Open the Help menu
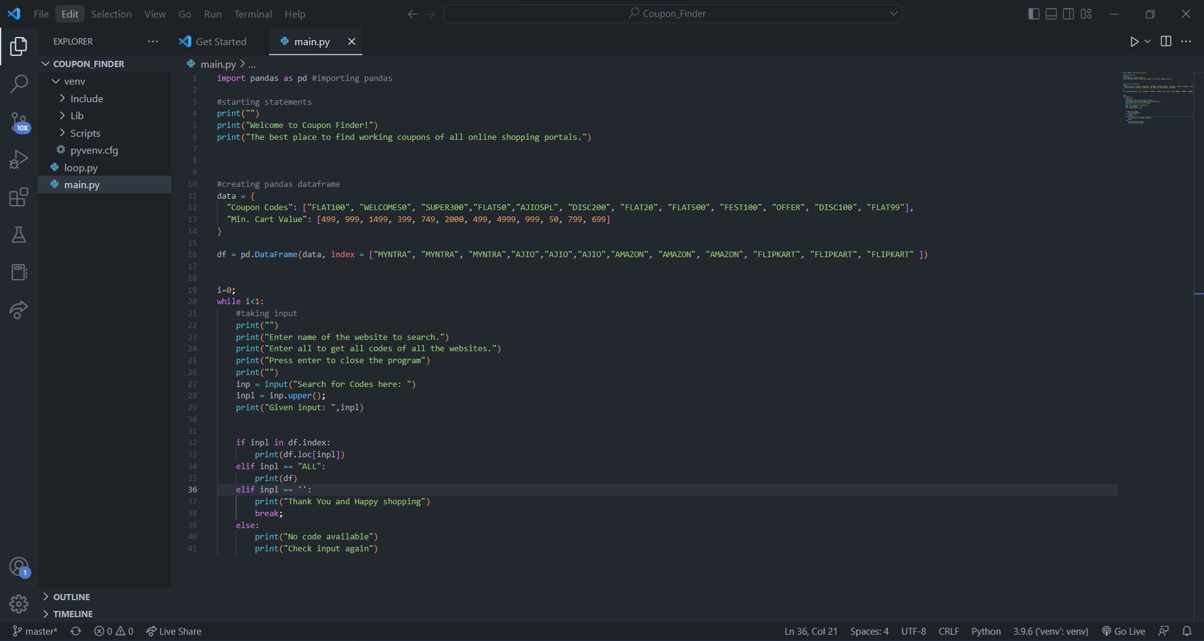Image resolution: width=1204 pixels, height=641 pixels. [x=295, y=14]
